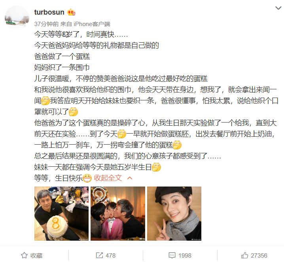Image resolution: width=284 pixels, height=262 pixels.
Task: Click the 37分钟前 timestamp link
Action: pyautogui.click(x=46, y=24)
